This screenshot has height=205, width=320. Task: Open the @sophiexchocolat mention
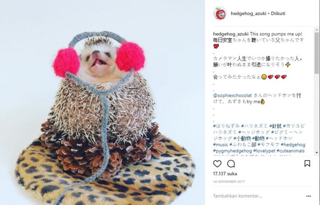(232, 95)
